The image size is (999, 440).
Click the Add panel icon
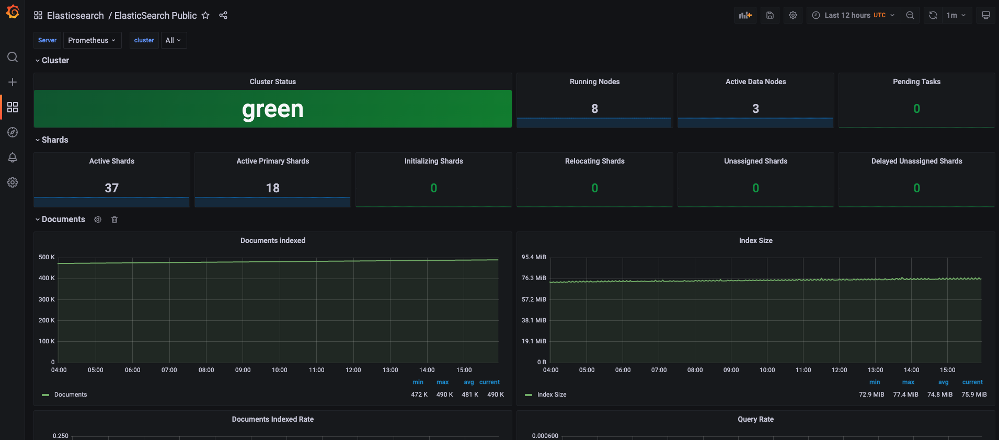(x=745, y=15)
